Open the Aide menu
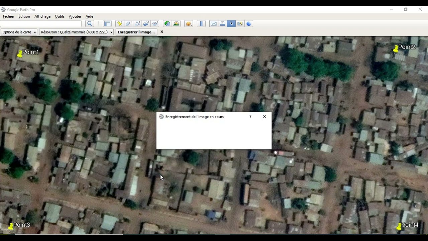Image resolution: width=428 pixels, height=241 pixels. pos(89,16)
